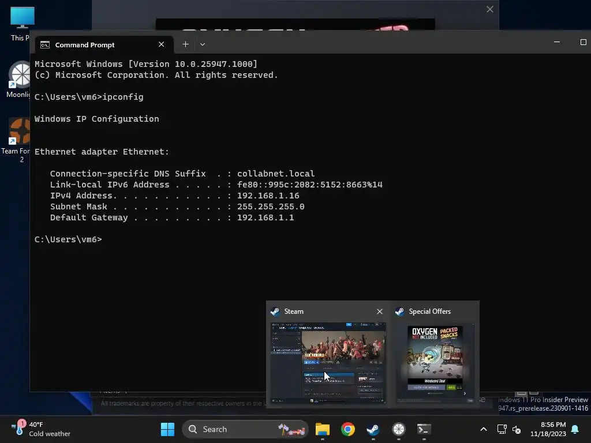591x443 pixels.
Task: Close the Command Prompt tab
Action: [x=162, y=44]
